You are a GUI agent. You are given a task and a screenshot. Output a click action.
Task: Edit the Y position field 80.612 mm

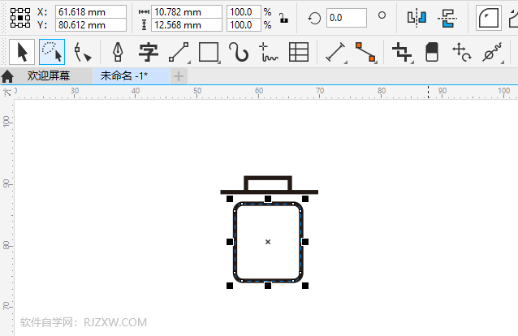pos(90,25)
